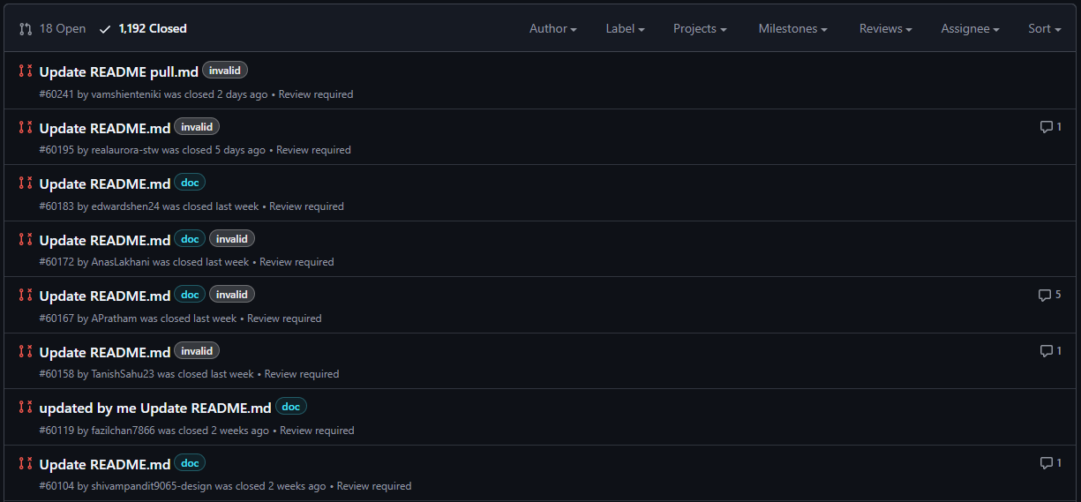
Task: Open the Assignee filter dropdown
Action: point(970,29)
